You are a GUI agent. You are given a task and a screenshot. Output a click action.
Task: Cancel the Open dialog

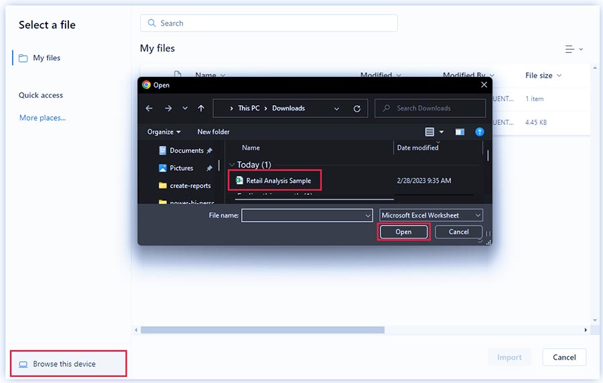coord(458,232)
